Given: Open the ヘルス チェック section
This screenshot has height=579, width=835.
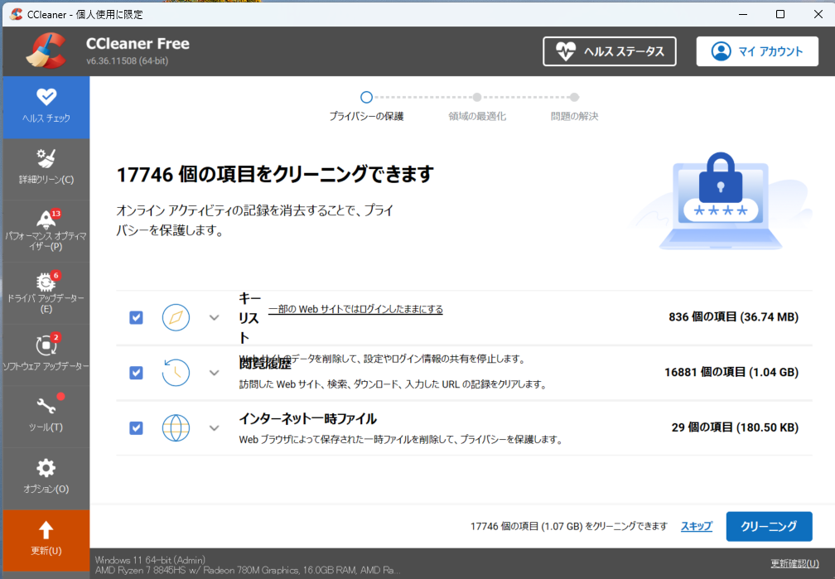Looking at the screenshot, I should [x=46, y=107].
